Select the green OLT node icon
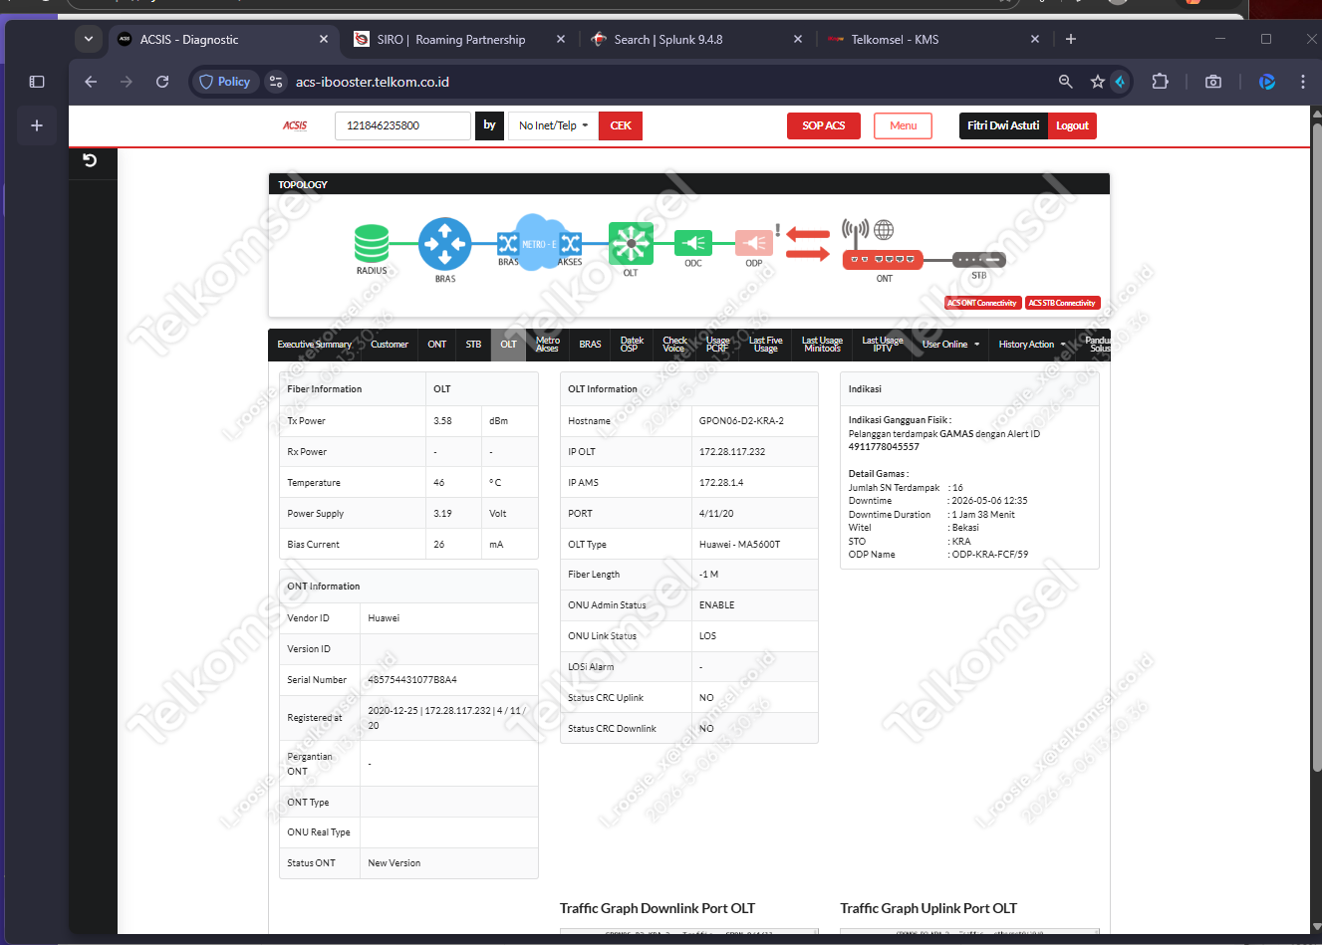The width and height of the screenshot is (1322, 945). (x=631, y=243)
